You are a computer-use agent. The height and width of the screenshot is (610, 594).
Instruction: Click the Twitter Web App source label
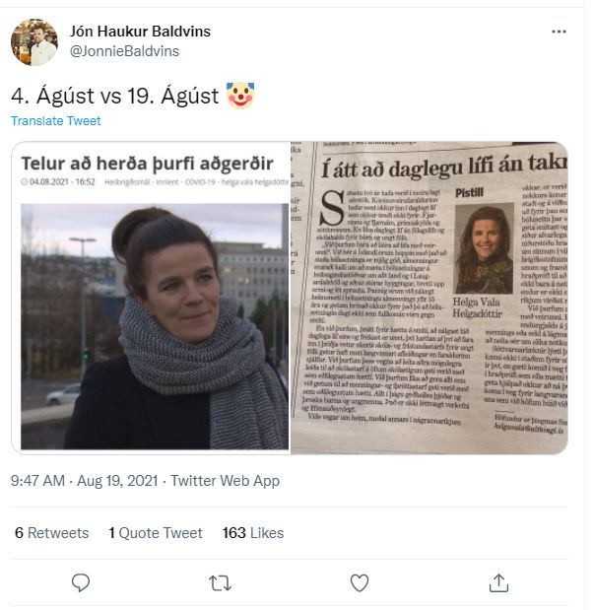tap(226, 481)
